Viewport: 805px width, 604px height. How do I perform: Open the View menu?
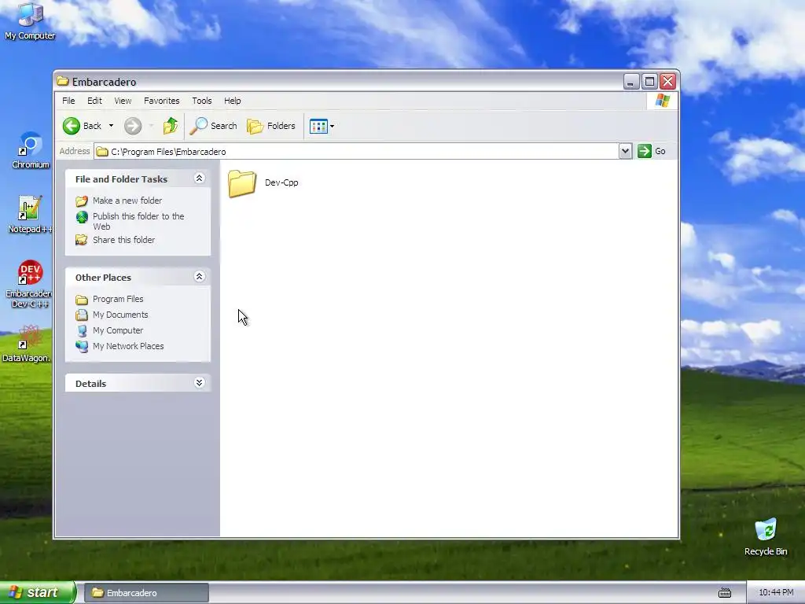[x=123, y=101]
